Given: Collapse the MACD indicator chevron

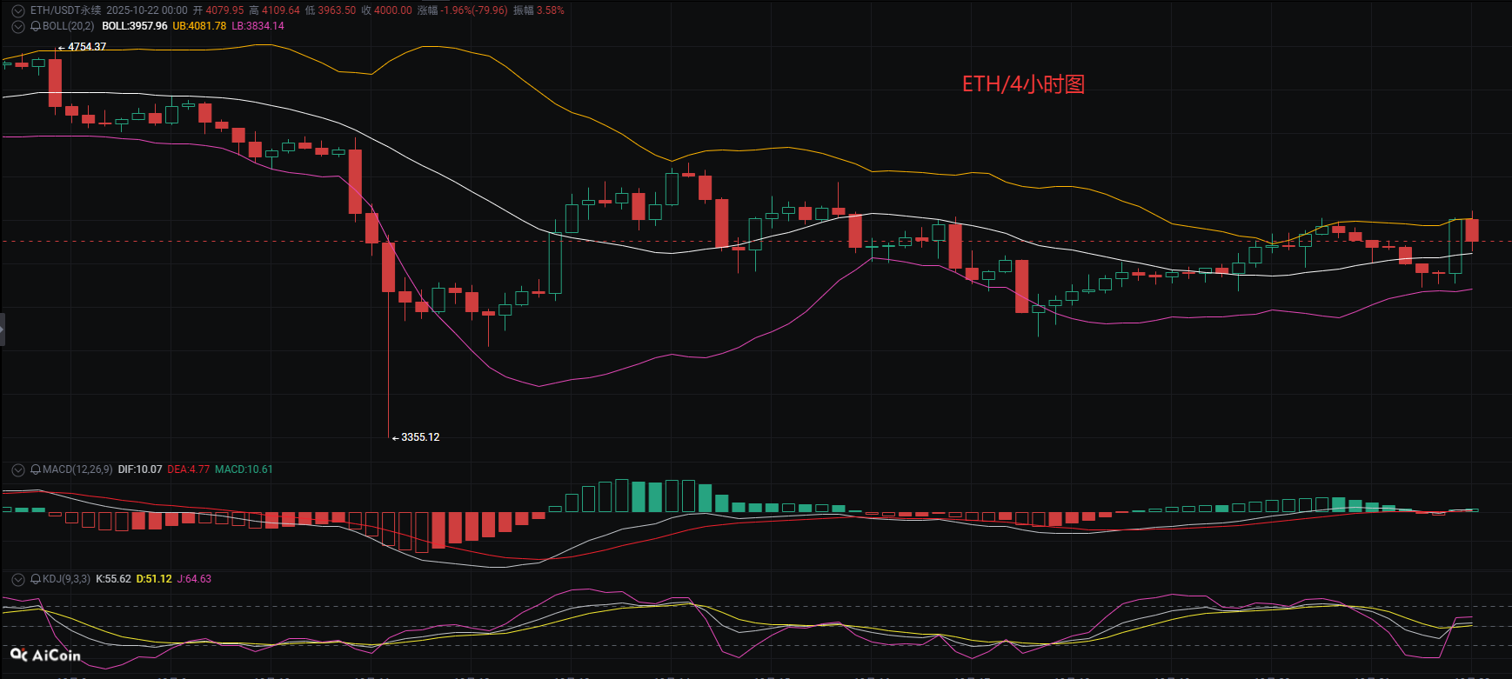Looking at the screenshot, I should coord(17,469).
